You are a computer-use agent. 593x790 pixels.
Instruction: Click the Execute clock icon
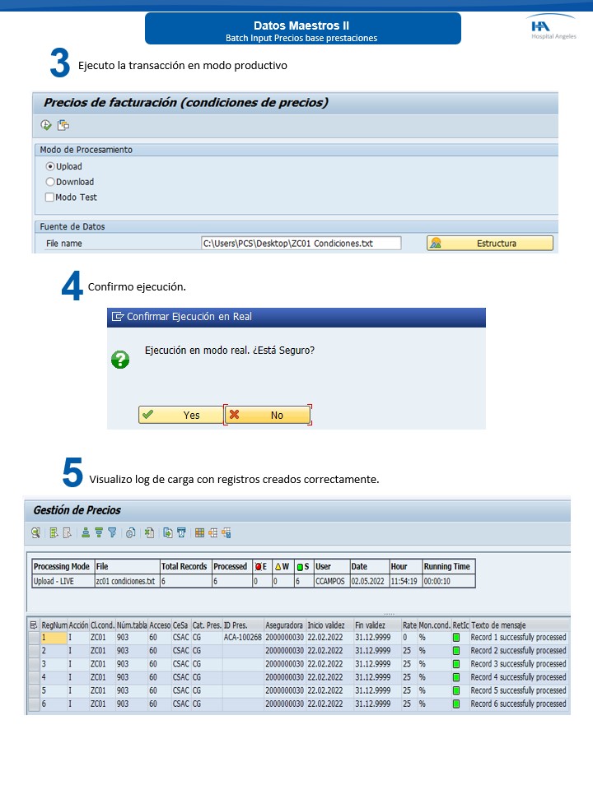coord(46,125)
